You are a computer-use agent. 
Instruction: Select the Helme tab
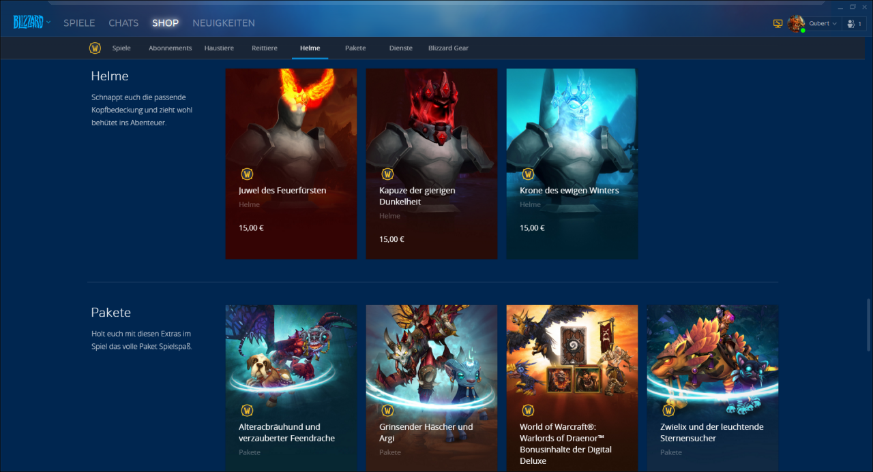[x=310, y=48]
